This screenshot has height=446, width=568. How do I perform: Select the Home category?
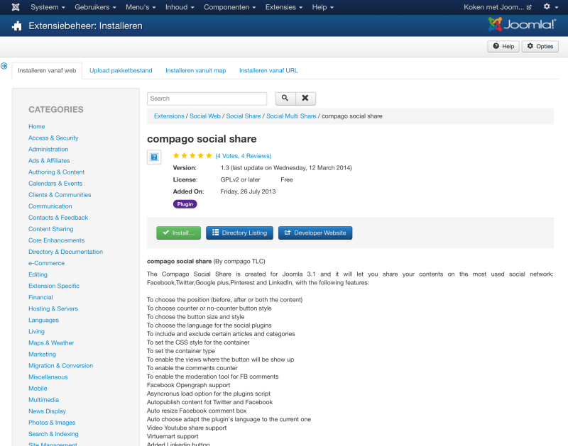pyautogui.click(x=37, y=127)
